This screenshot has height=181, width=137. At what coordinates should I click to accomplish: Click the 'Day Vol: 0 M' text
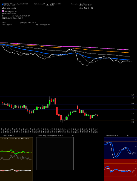(86, 8)
